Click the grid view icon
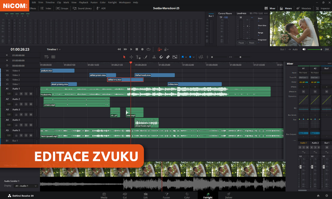 [53, 57]
